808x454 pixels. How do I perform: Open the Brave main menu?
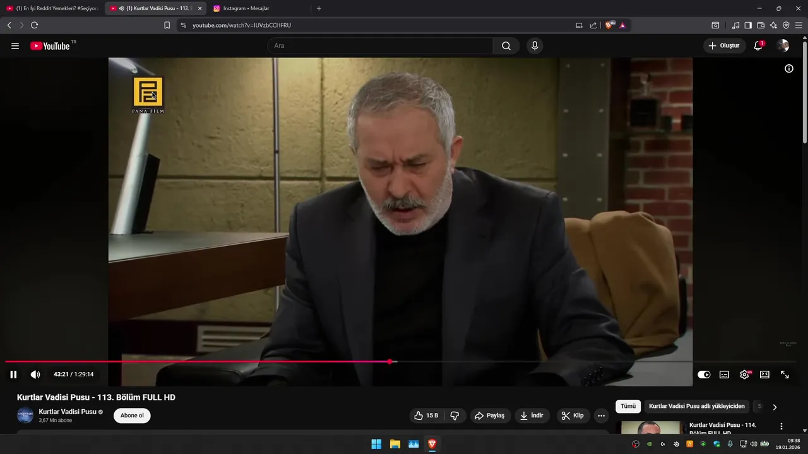tap(799, 25)
